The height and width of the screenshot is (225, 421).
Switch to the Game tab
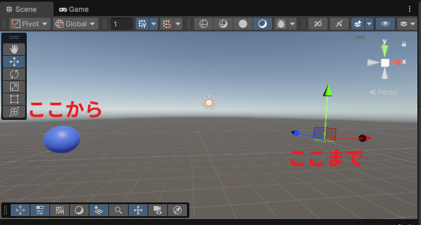pyautogui.click(x=74, y=9)
